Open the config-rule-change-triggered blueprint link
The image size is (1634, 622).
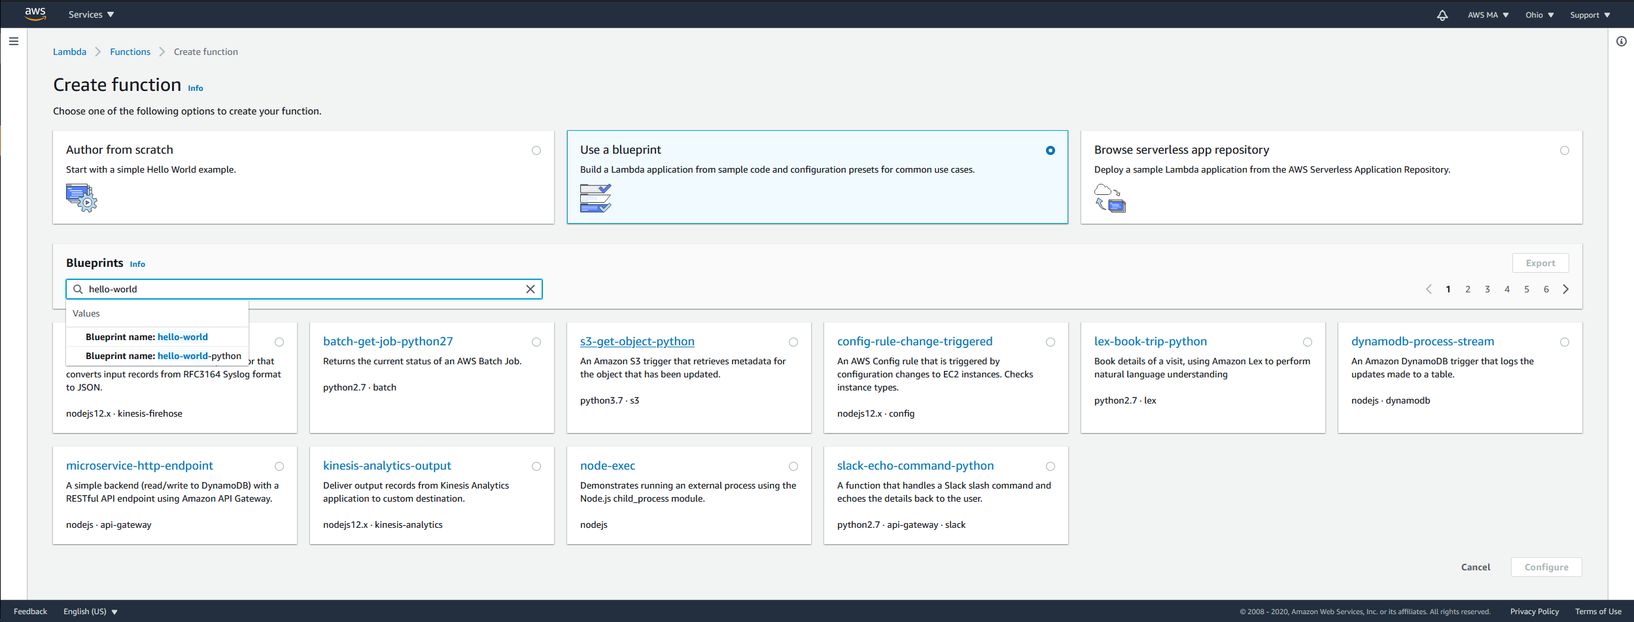pyautogui.click(x=914, y=341)
